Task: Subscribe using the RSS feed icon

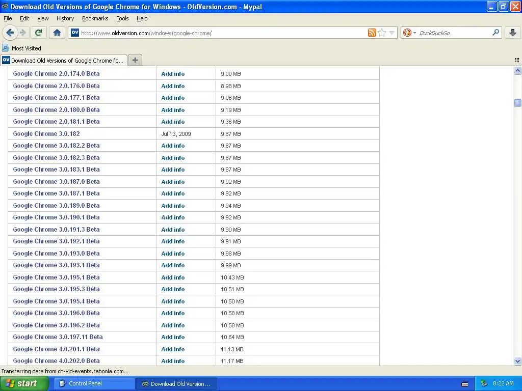Action: pos(372,33)
